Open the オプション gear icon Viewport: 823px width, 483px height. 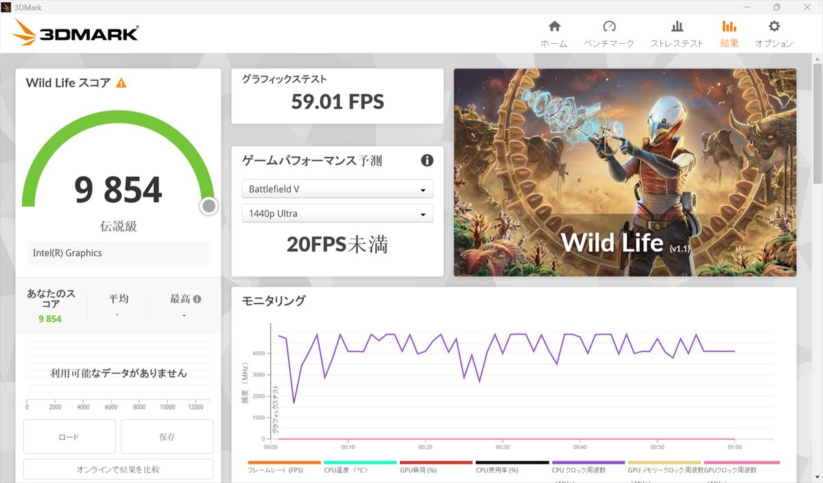[774, 27]
